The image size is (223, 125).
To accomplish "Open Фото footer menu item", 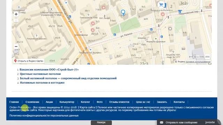I will click(x=100, y=102).
